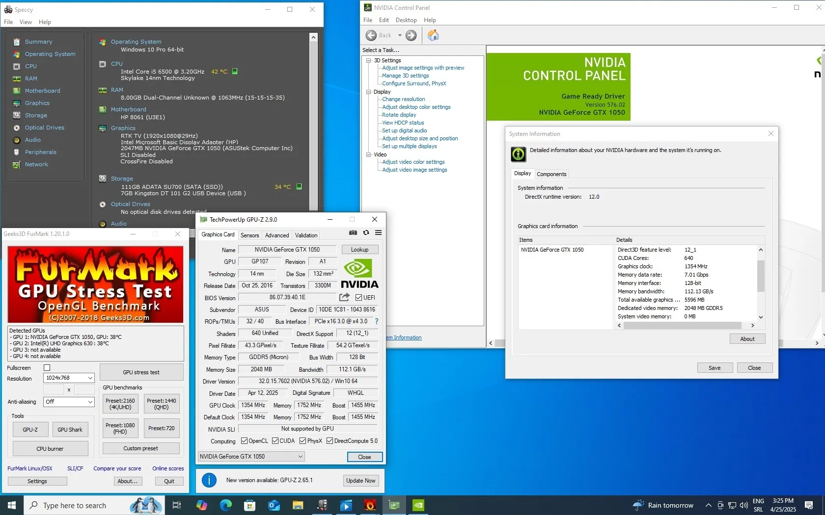825x515 pixels.
Task: Click the graphics card details horizontal scrollbar
Action: [686, 325]
